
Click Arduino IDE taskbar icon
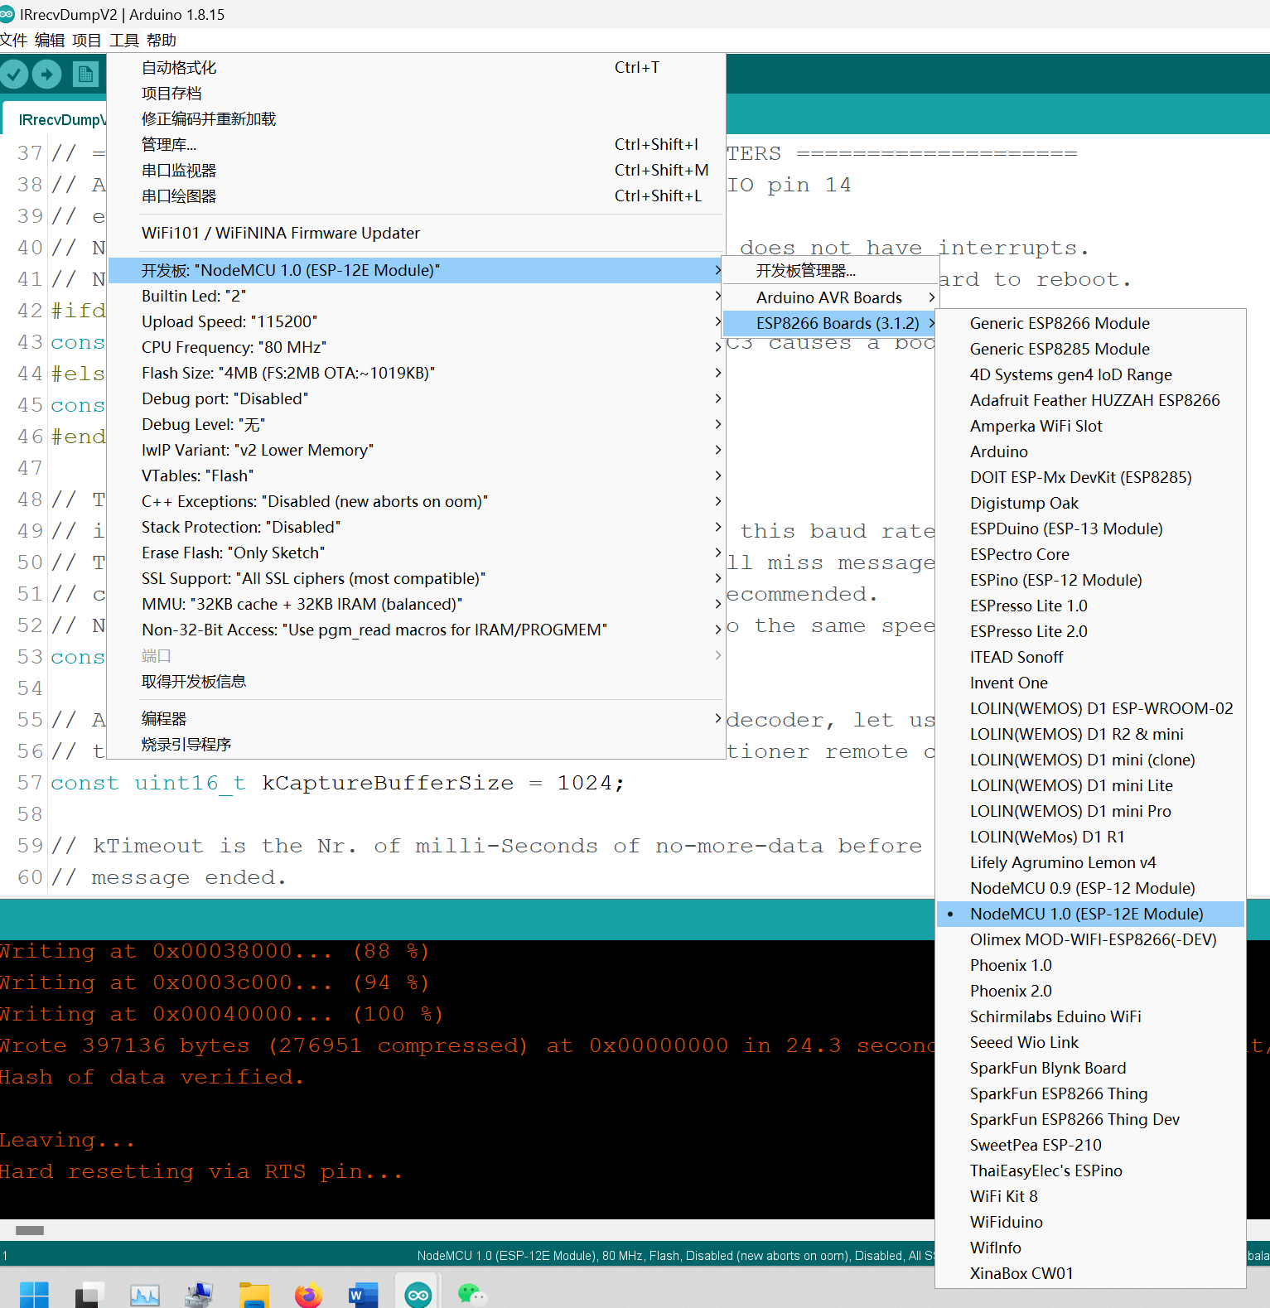tap(418, 1295)
